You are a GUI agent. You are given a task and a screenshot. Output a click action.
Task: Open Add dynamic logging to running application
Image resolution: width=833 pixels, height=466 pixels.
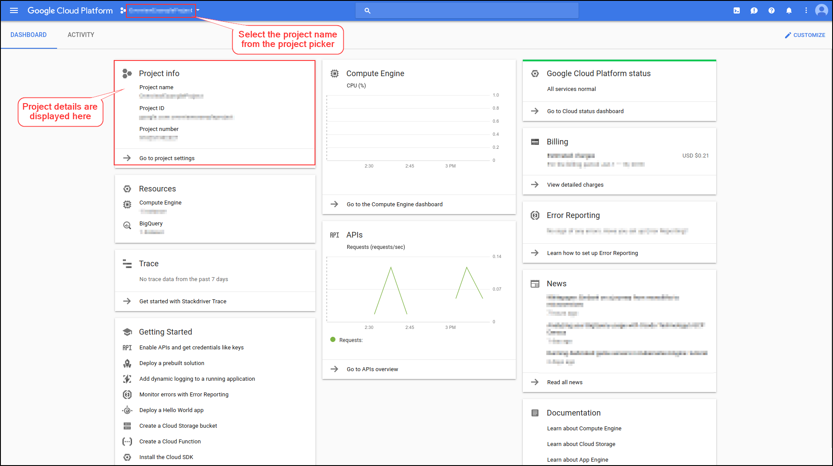[x=197, y=379]
